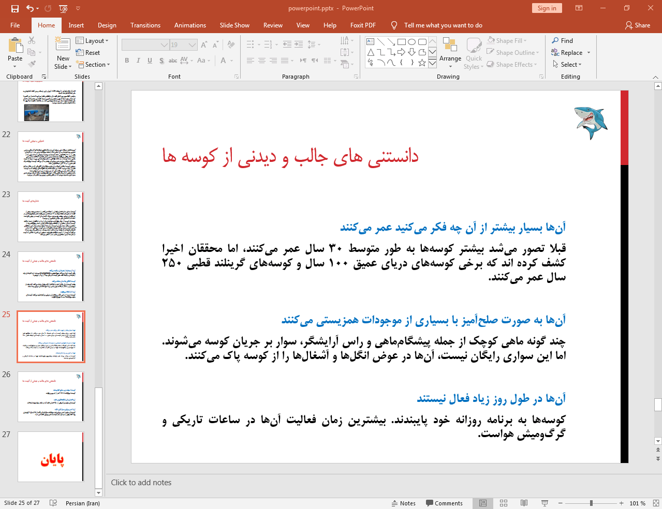This screenshot has width=662, height=509.
Task: Click the notes field 'Click to add notes'
Action: point(141,483)
